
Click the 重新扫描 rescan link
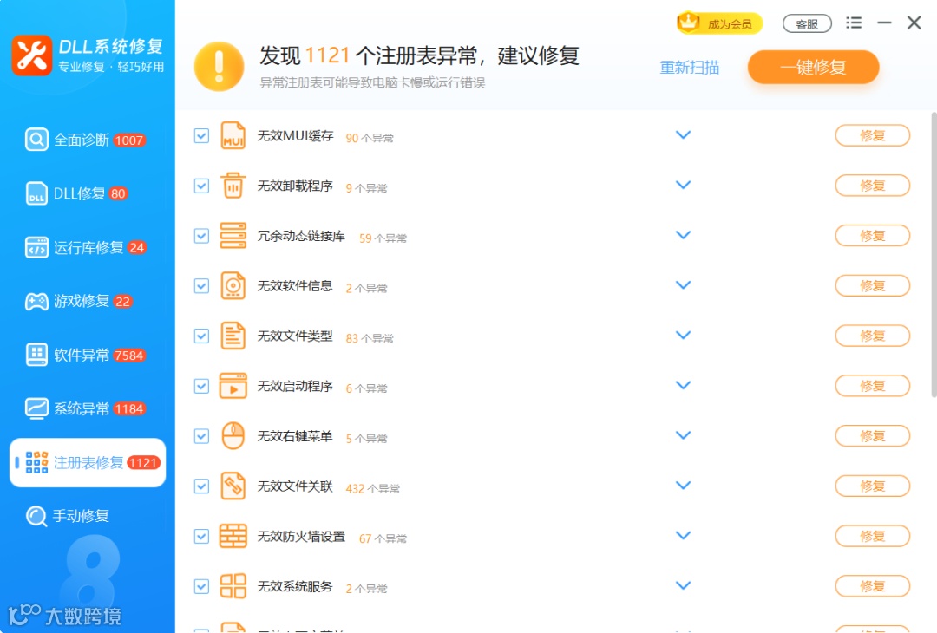point(690,68)
